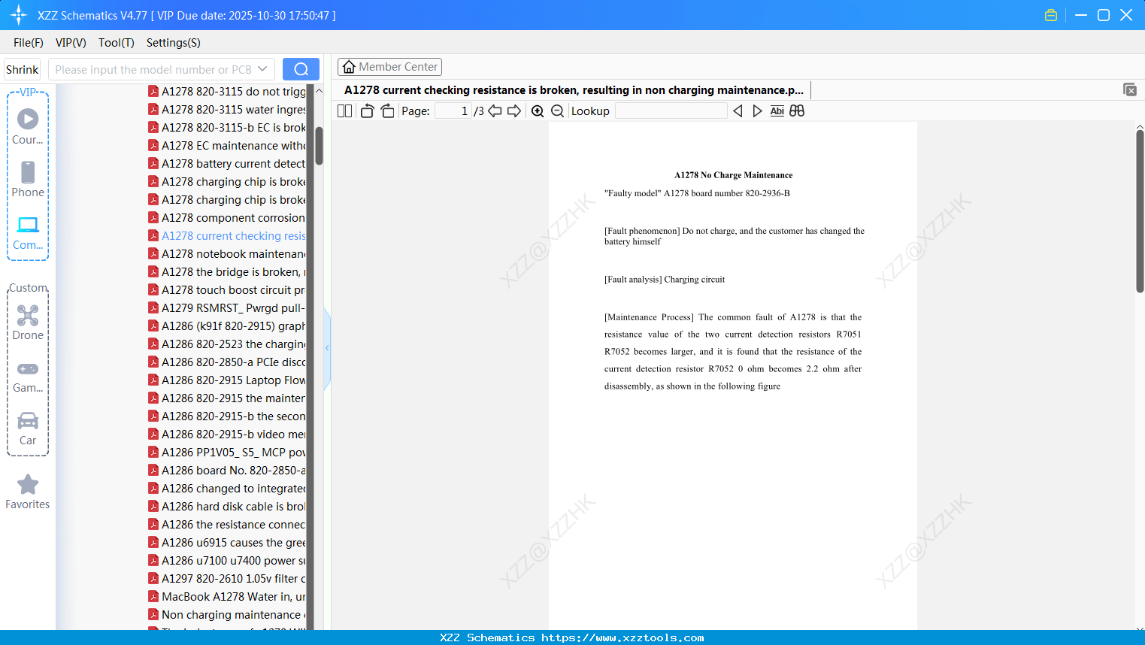
Task: Open 'A1278 battery current detect' file
Action: click(227, 164)
